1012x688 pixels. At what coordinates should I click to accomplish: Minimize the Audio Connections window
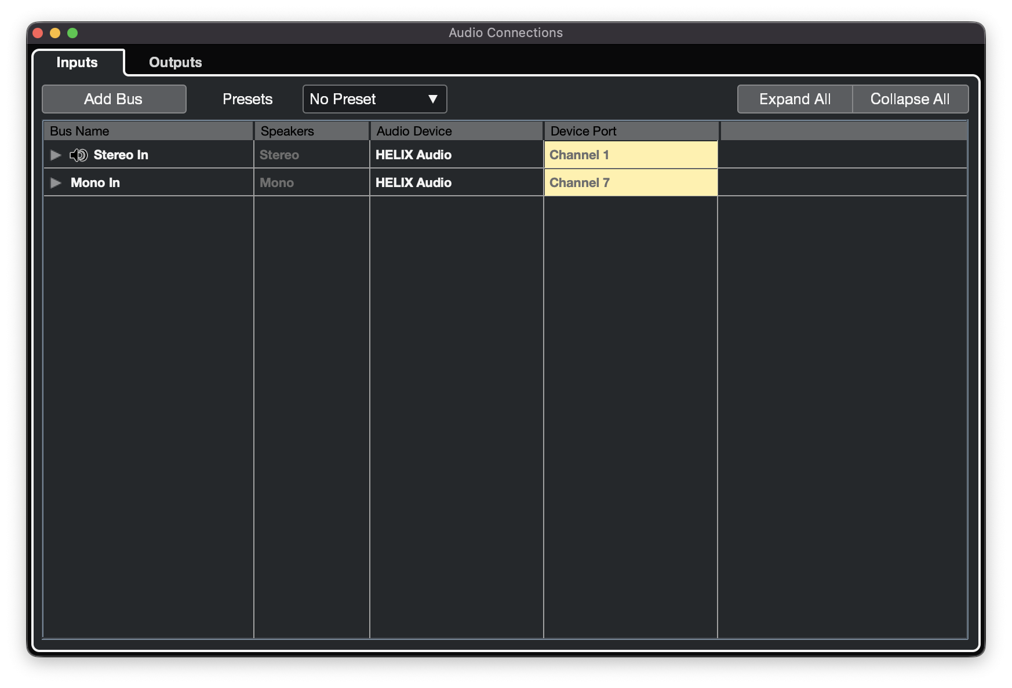pos(55,33)
